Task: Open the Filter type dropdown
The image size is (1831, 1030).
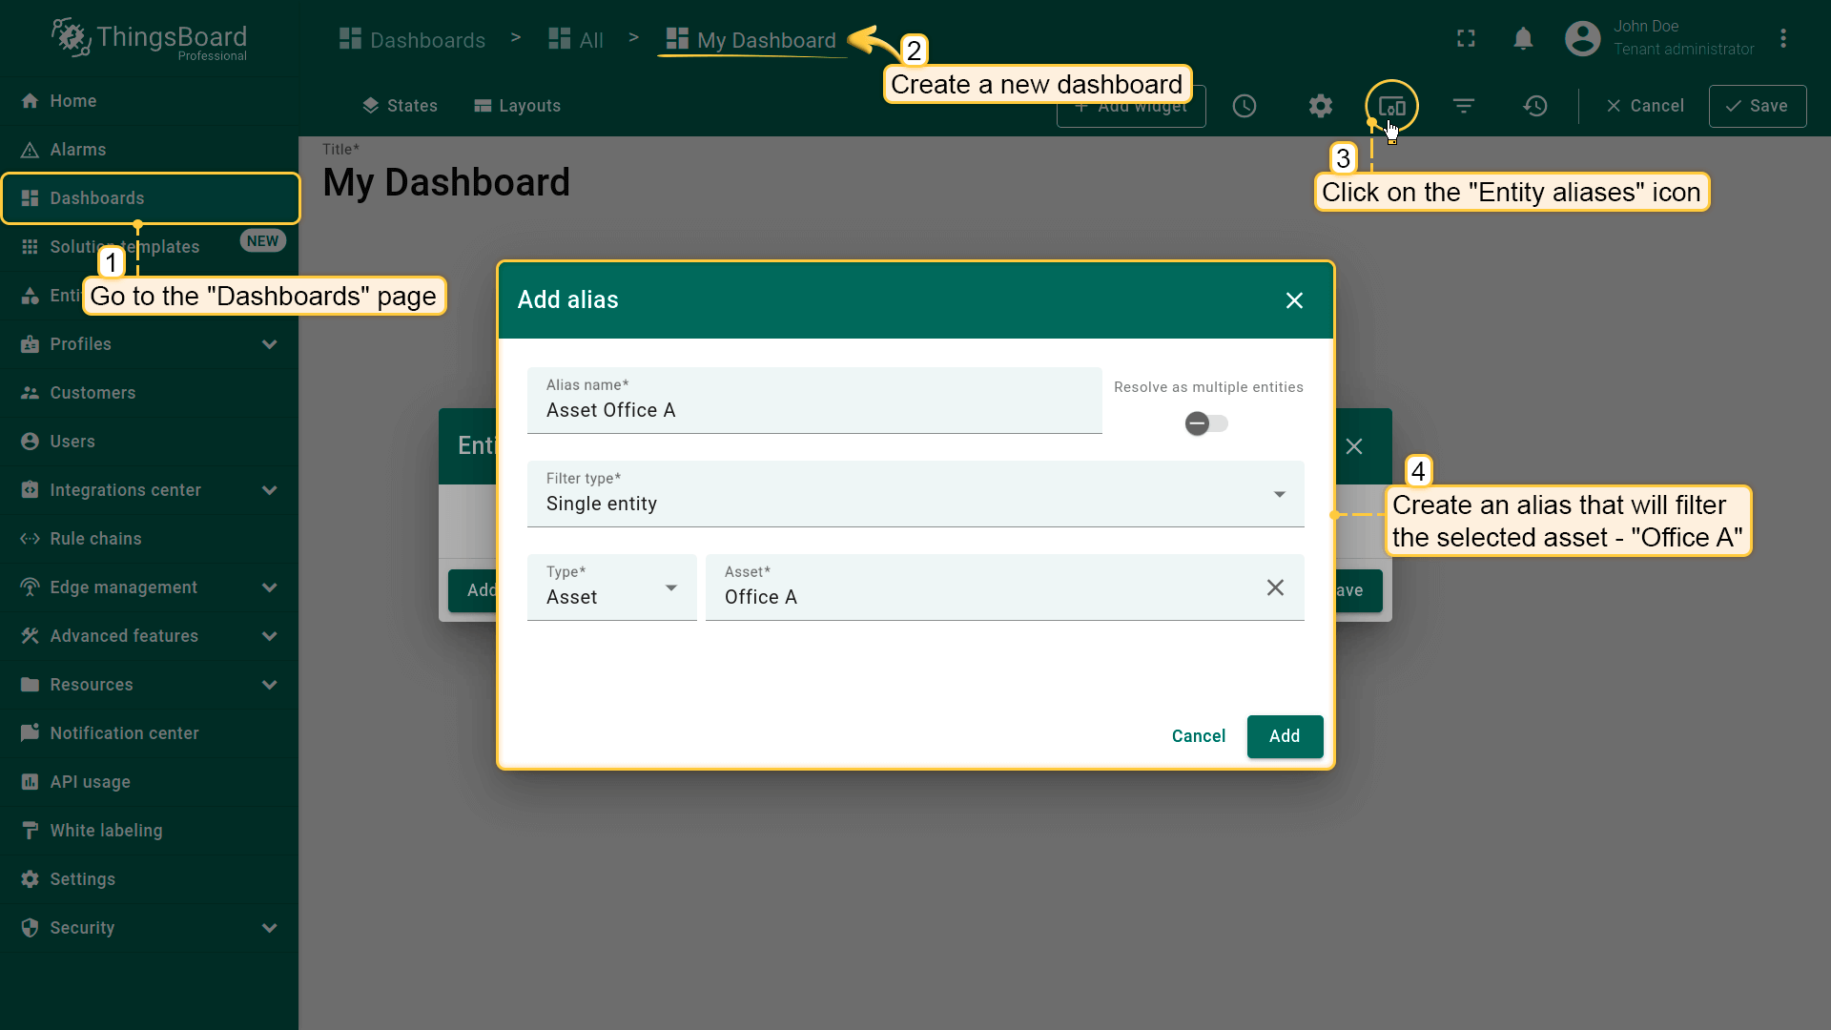Action: (x=915, y=494)
